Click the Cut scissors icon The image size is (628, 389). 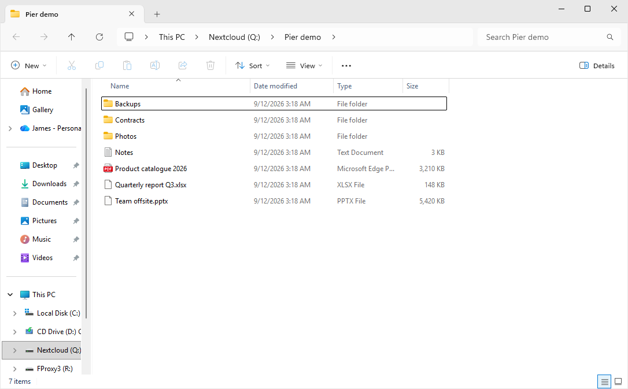72,66
